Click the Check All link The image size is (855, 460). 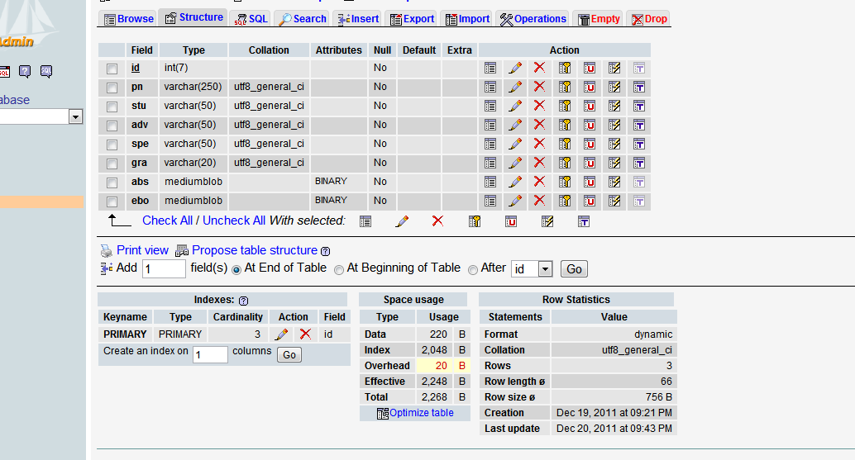167,221
